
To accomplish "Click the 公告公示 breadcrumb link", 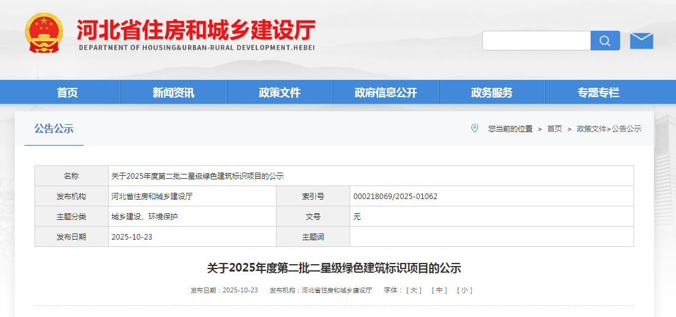I will coord(626,128).
